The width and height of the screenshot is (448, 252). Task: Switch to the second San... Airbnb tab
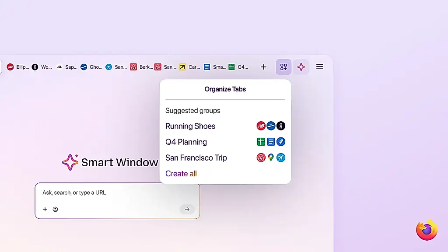(x=165, y=67)
